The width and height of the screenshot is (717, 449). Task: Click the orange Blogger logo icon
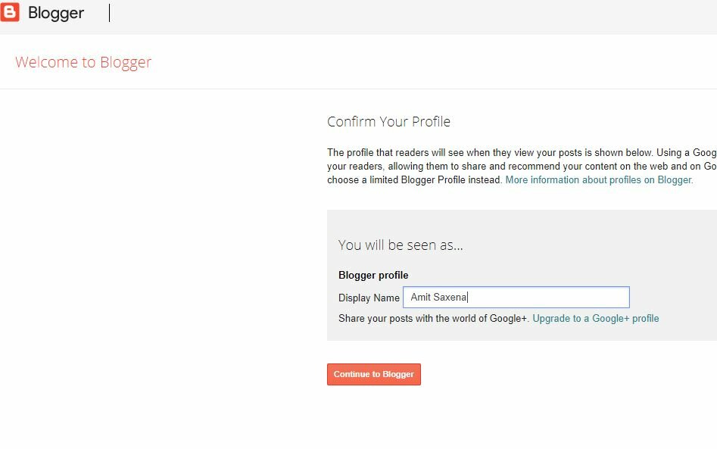pos(10,12)
